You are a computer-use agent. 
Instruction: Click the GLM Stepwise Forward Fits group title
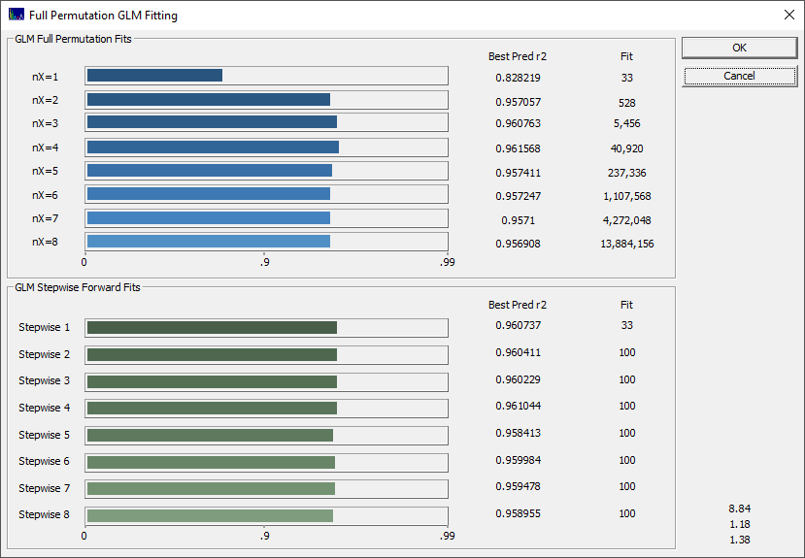(77, 287)
